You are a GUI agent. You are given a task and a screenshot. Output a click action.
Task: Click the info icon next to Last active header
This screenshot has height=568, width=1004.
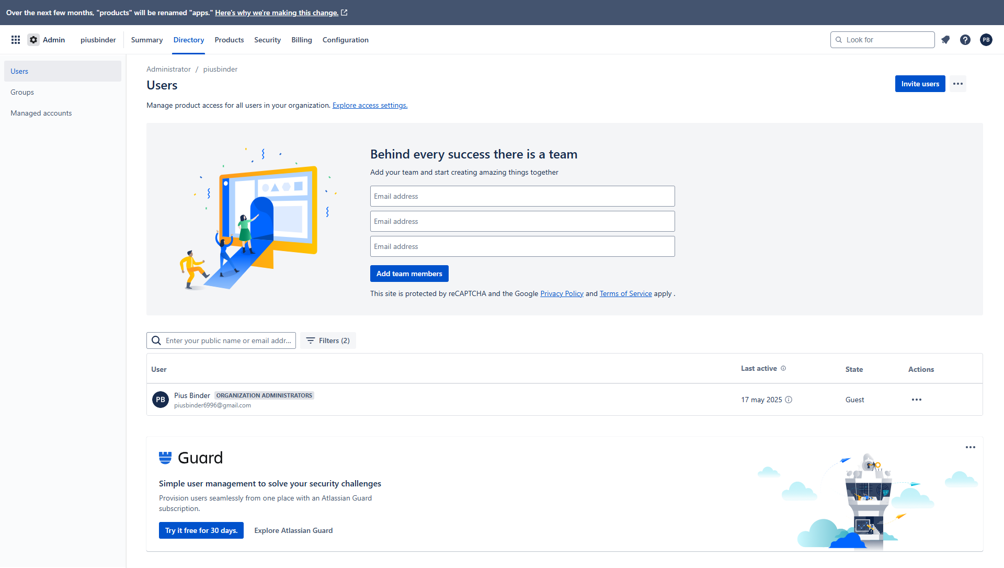tap(783, 369)
